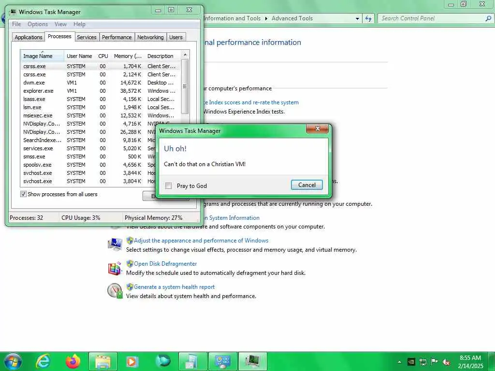This screenshot has width=495, height=371.
Task: Select the smss.exe process row
Action: click(x=88, y=157)
